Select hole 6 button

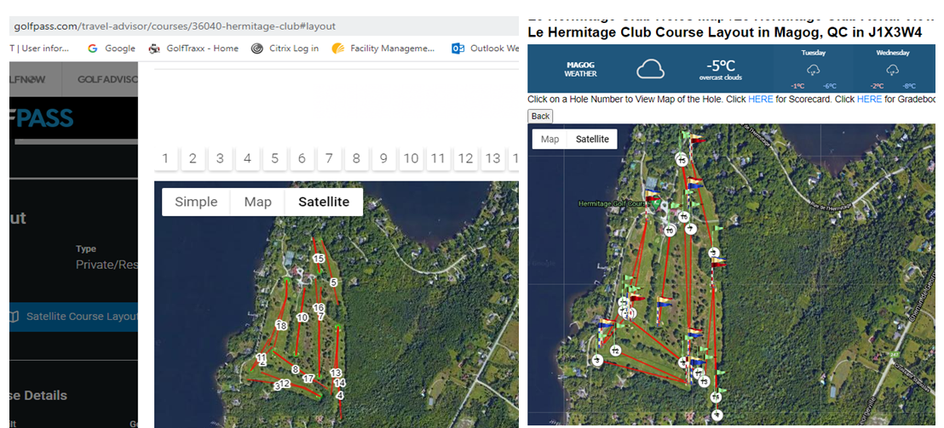coord(302,159)
